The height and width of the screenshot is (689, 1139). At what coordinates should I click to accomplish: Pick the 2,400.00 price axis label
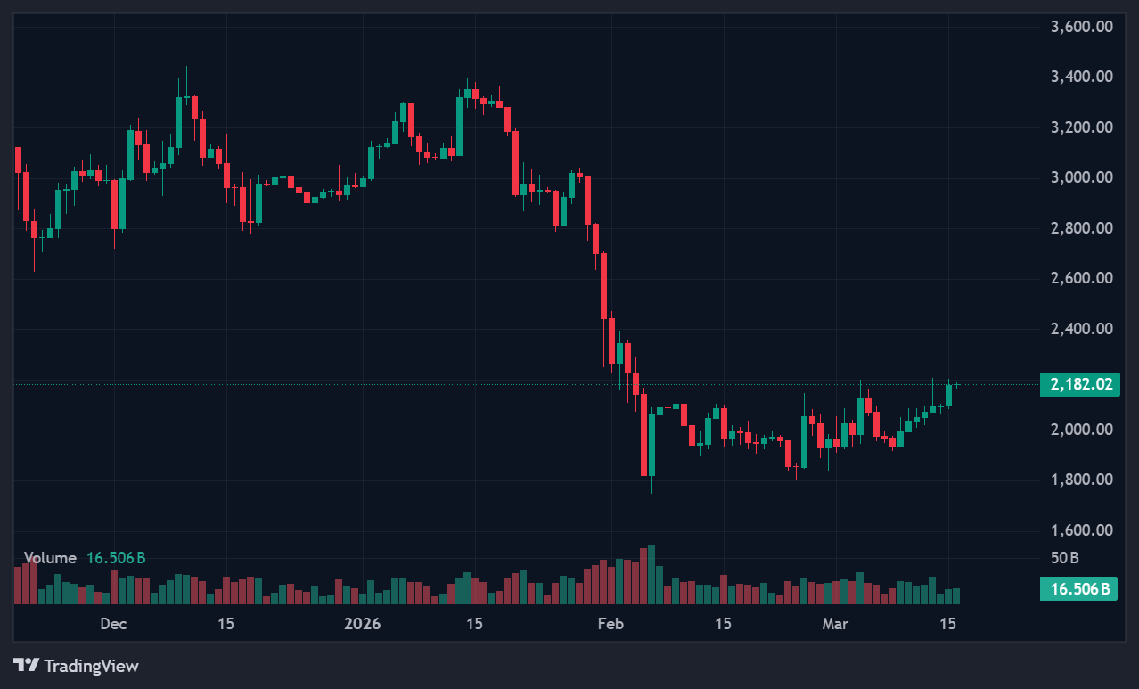point(1082,329)
